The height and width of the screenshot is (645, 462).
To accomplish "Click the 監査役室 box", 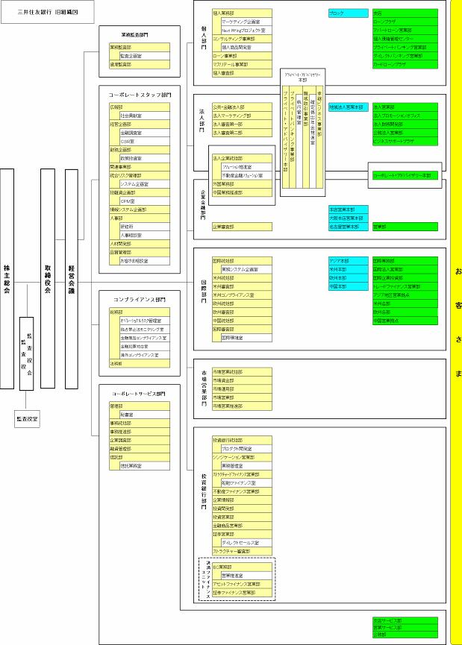I will [x=27, y=419].
